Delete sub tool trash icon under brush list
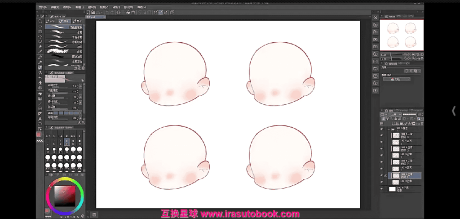Screen dimensions: 460x219 pos(83,67)
